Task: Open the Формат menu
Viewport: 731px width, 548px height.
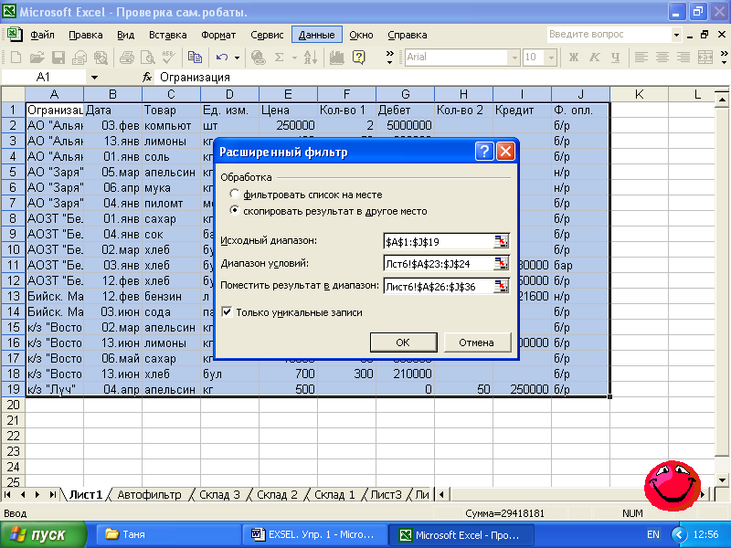Action: 218,35
